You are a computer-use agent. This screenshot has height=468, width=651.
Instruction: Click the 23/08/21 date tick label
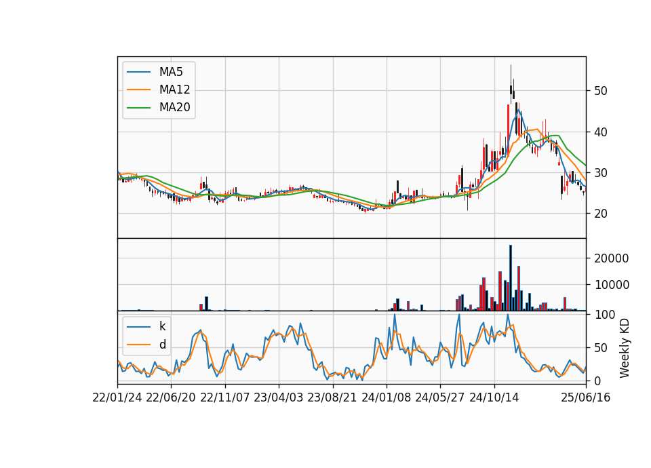point(332,398)
